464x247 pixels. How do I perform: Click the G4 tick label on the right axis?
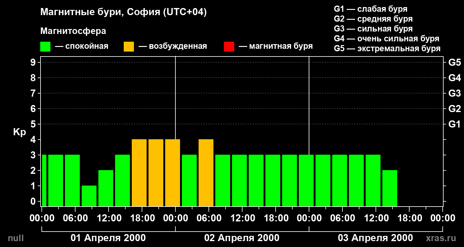coord(454,78)
